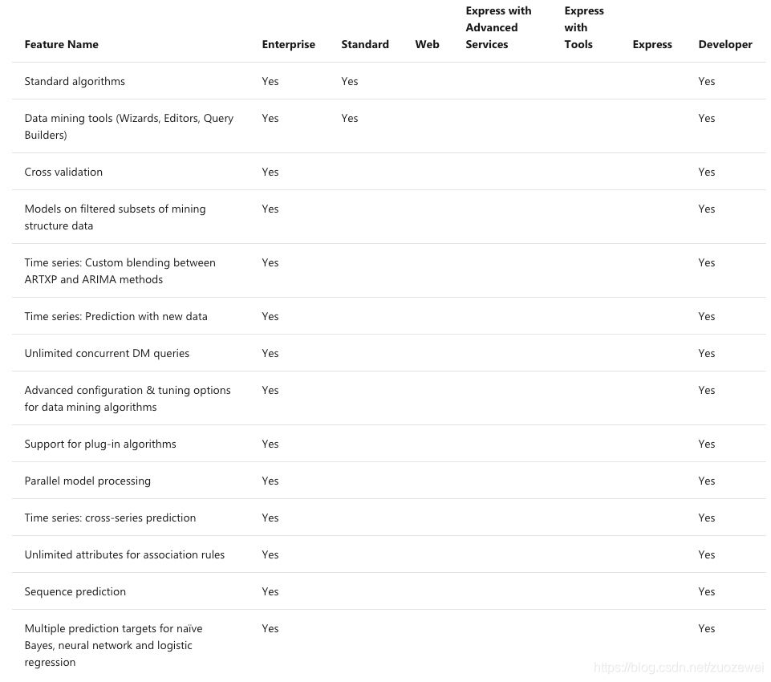Click the Express with Tools header
This screenshot has width=771, height=682.
[583, 27]
